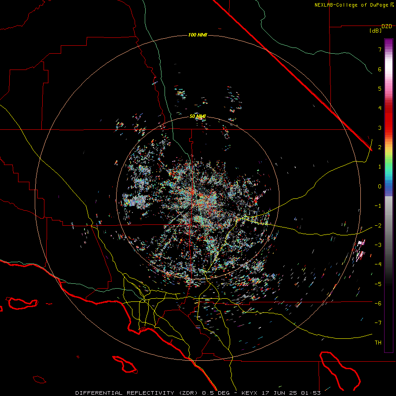Click the ZDR color scale bar
The height and width of the screenshot is (396, 396).
(389, 195)
